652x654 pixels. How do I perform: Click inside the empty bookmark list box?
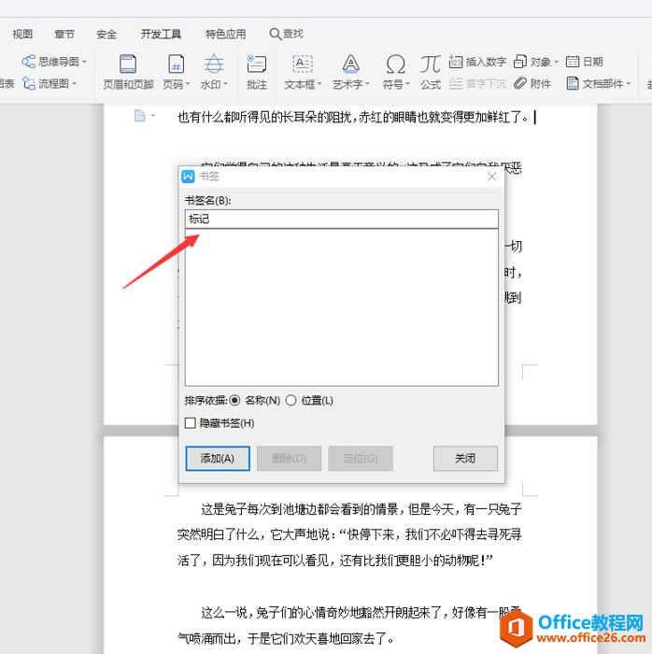342,307
